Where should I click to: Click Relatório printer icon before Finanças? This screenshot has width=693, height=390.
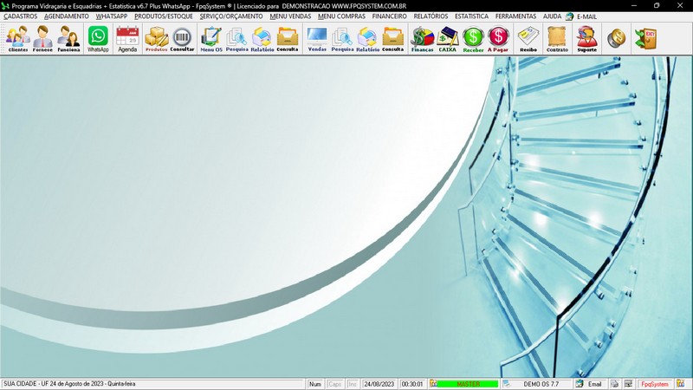[367, 39]
